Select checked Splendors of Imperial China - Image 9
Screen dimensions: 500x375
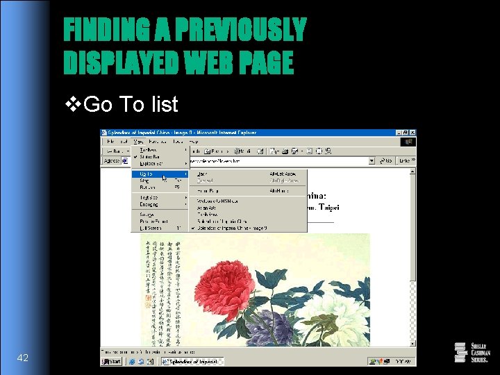point(248,228)
